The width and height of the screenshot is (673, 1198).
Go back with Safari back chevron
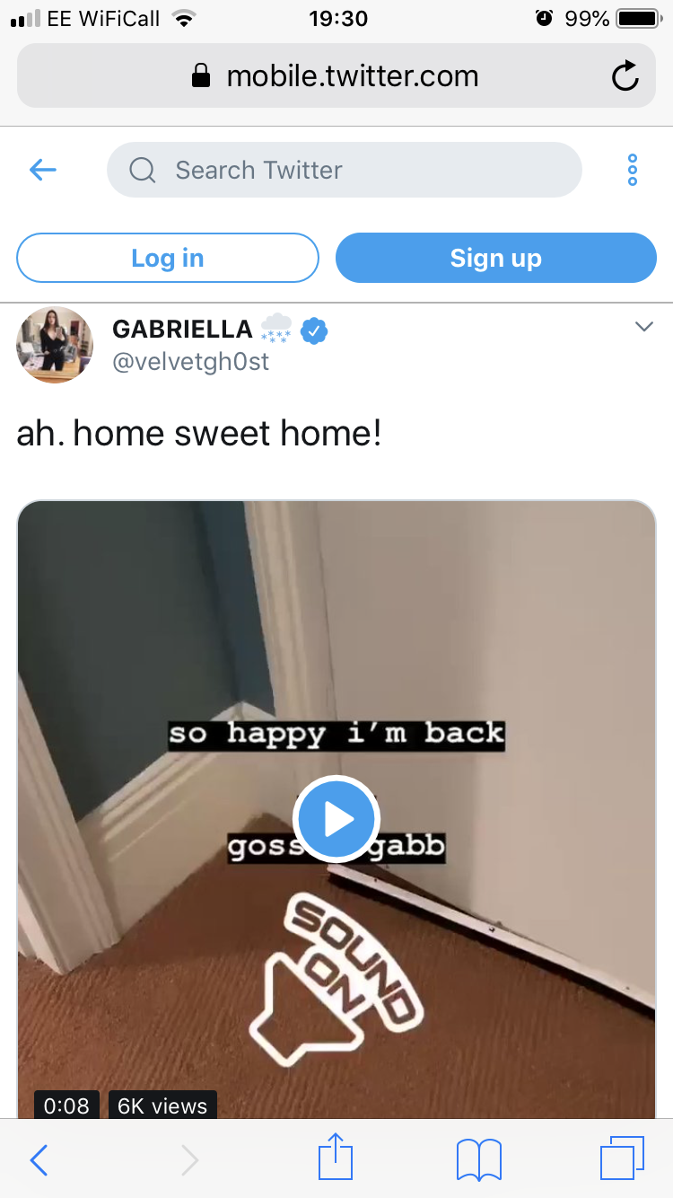click(39, 1160)
